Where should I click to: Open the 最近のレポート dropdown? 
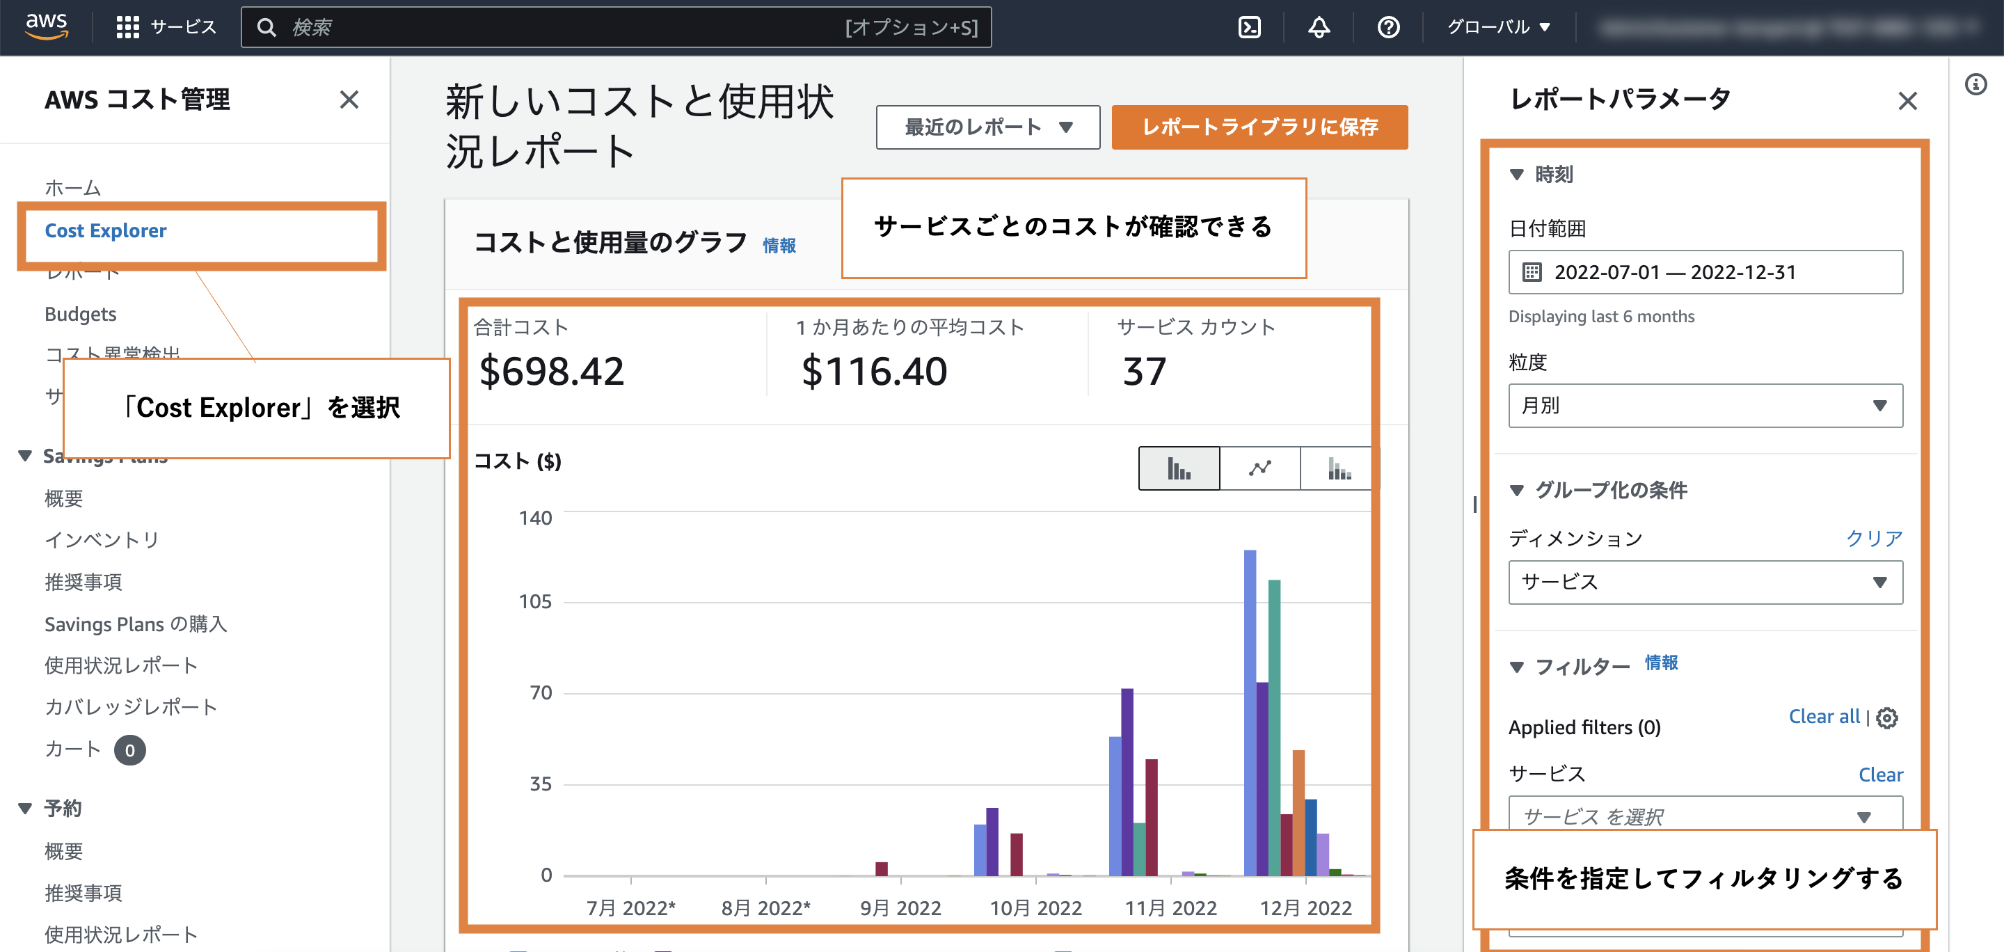click(x=988, y=127)
